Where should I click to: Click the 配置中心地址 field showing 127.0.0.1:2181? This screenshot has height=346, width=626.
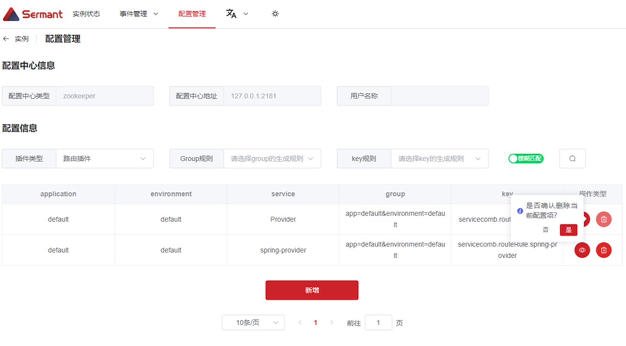click(272, 96)
